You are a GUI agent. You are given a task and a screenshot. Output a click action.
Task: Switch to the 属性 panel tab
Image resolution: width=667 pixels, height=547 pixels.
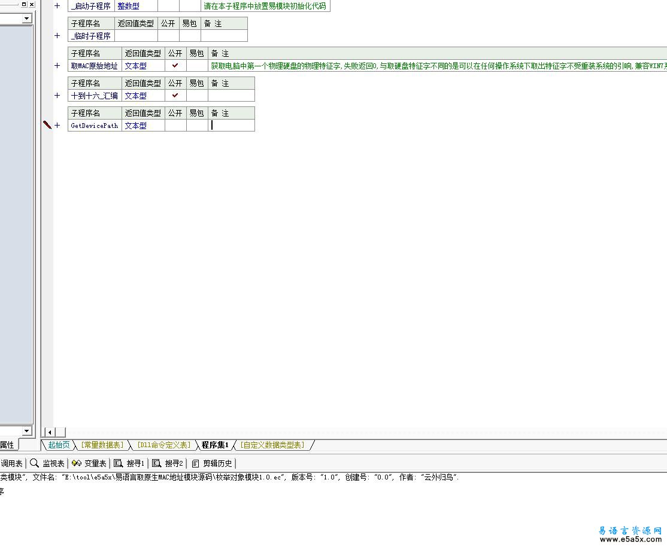8,445
